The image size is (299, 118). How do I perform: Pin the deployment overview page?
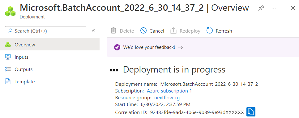tap(261, 8)
